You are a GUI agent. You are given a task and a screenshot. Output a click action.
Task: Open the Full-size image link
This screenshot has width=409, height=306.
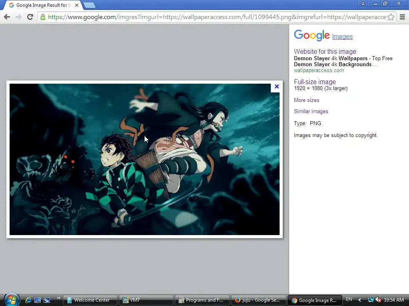coord(315,82)
